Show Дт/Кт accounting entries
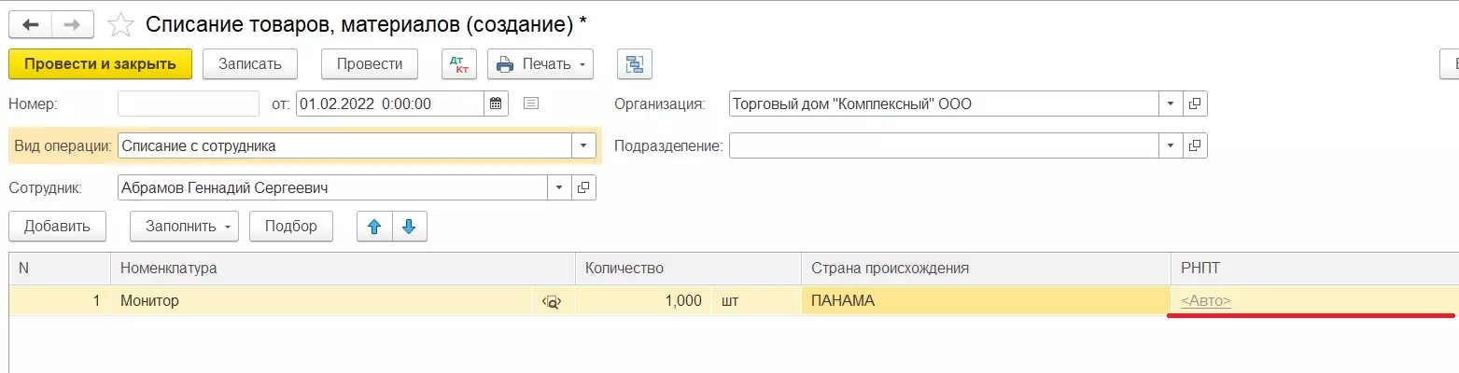 tap(458, 64)
